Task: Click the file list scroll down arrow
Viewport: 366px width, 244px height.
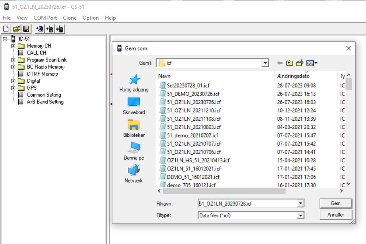Action: (x=349, y=184)
